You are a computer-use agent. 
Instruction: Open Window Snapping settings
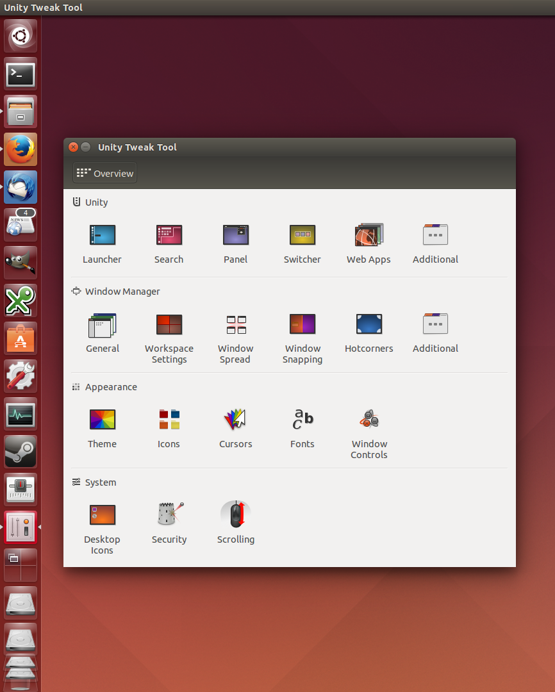click(302, 324)
